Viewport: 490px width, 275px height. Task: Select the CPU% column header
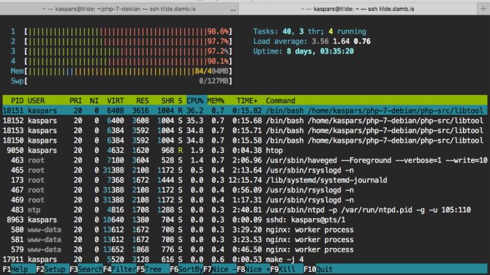tap(195, 101)
